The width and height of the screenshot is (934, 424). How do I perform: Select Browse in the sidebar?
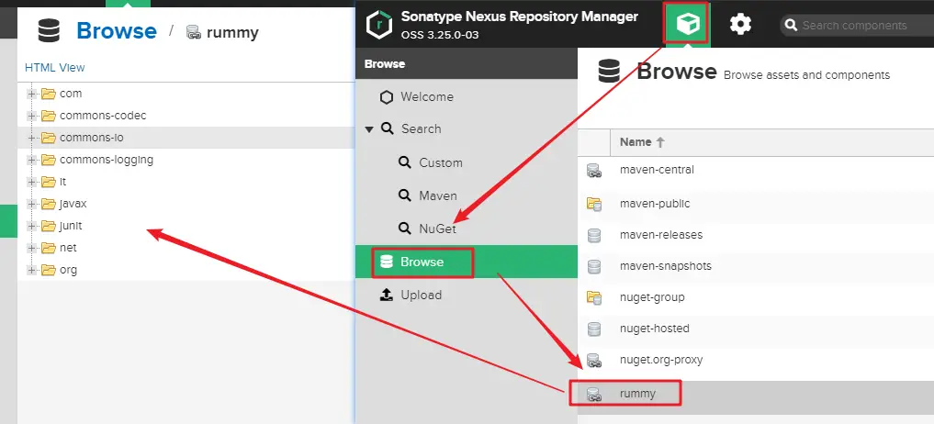click(467, 262)
